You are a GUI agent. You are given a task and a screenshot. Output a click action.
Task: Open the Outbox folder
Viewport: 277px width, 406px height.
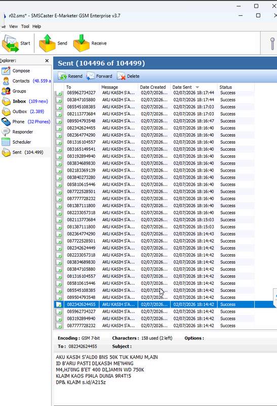[20, 111]
